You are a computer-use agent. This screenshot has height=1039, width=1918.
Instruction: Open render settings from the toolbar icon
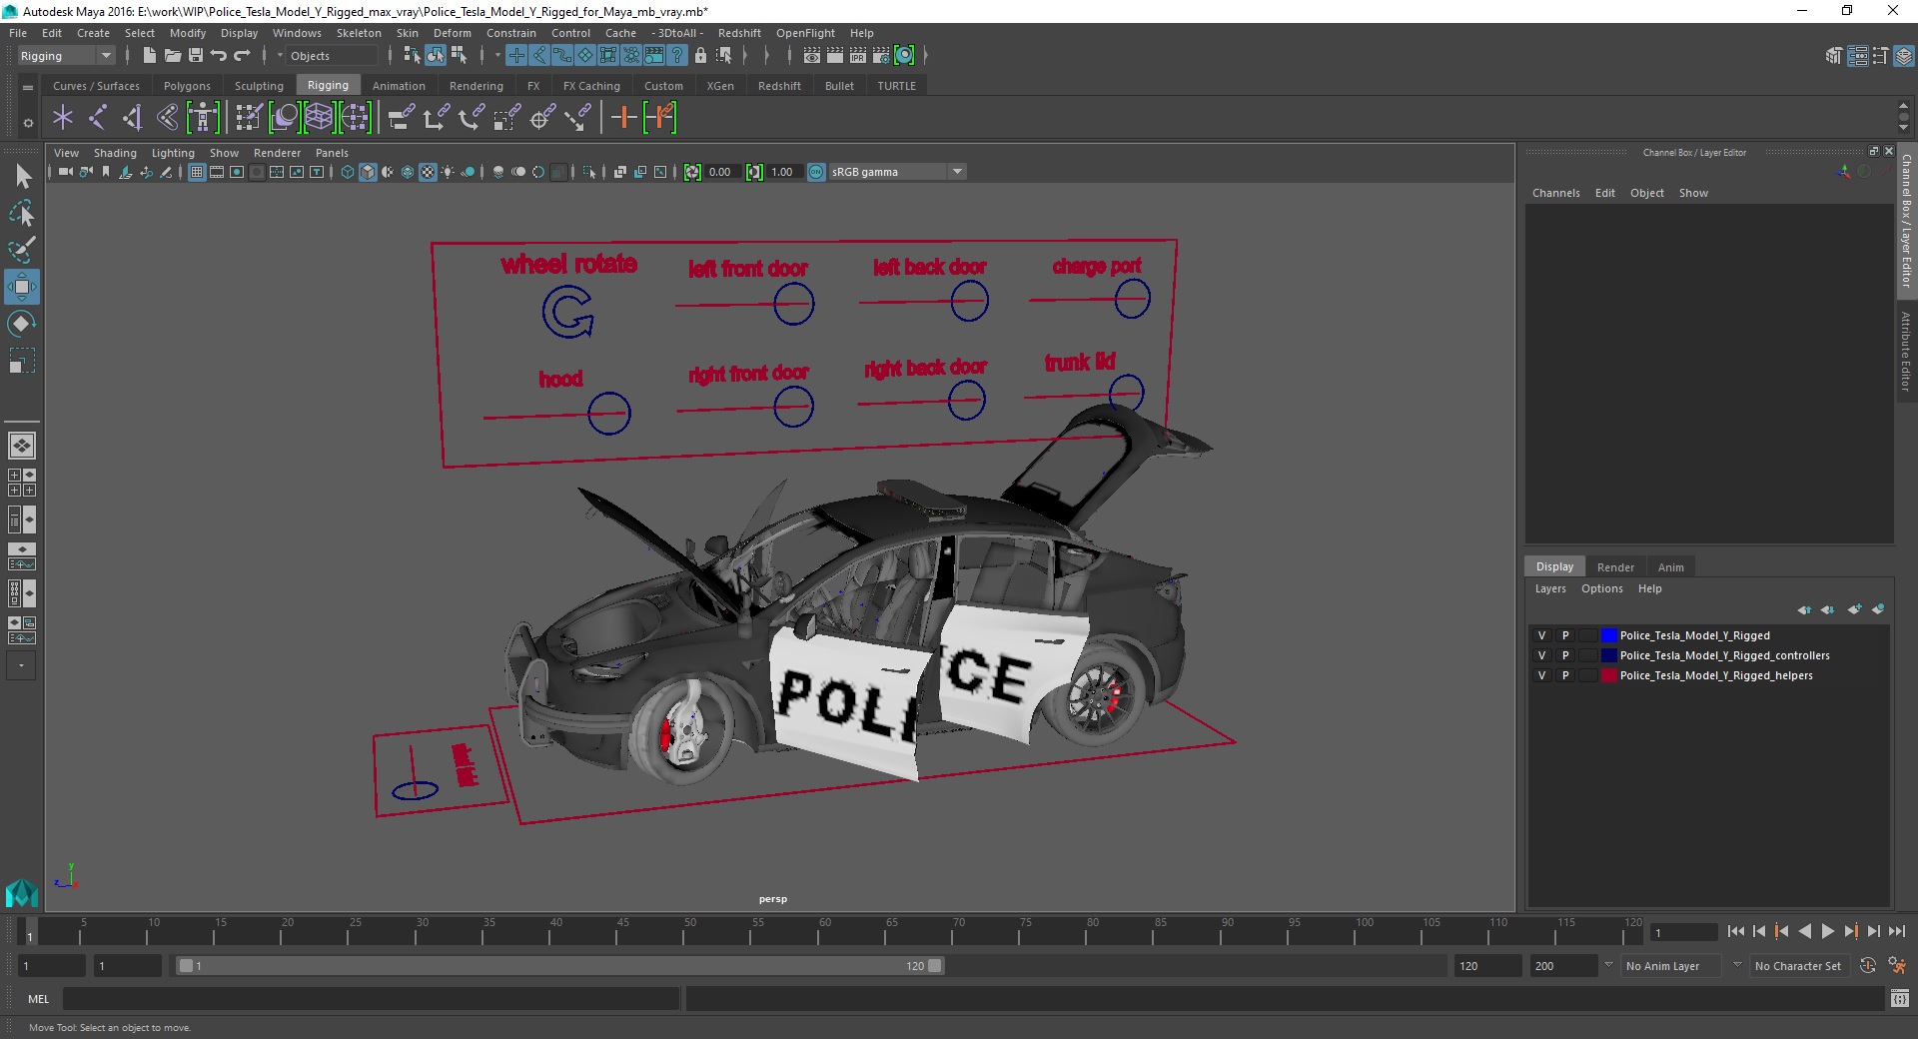[x=881, y=56]
